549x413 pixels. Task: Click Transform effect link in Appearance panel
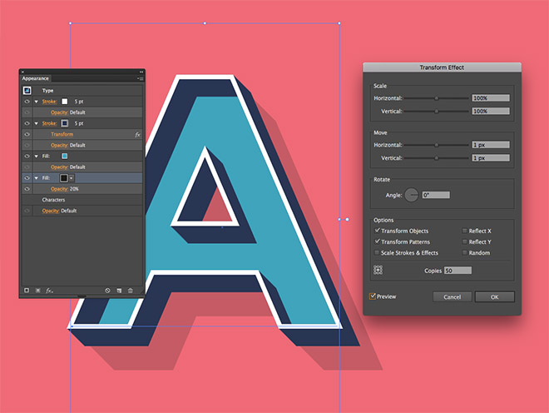(62, 134)
